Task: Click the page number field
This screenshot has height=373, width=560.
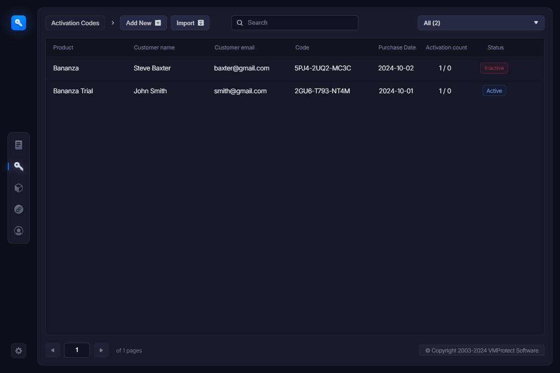Action: [77, 350]
